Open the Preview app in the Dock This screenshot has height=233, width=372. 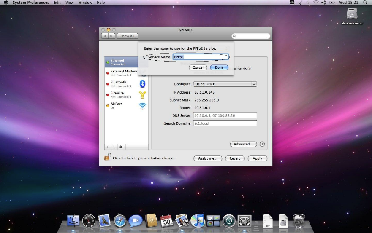182,220
